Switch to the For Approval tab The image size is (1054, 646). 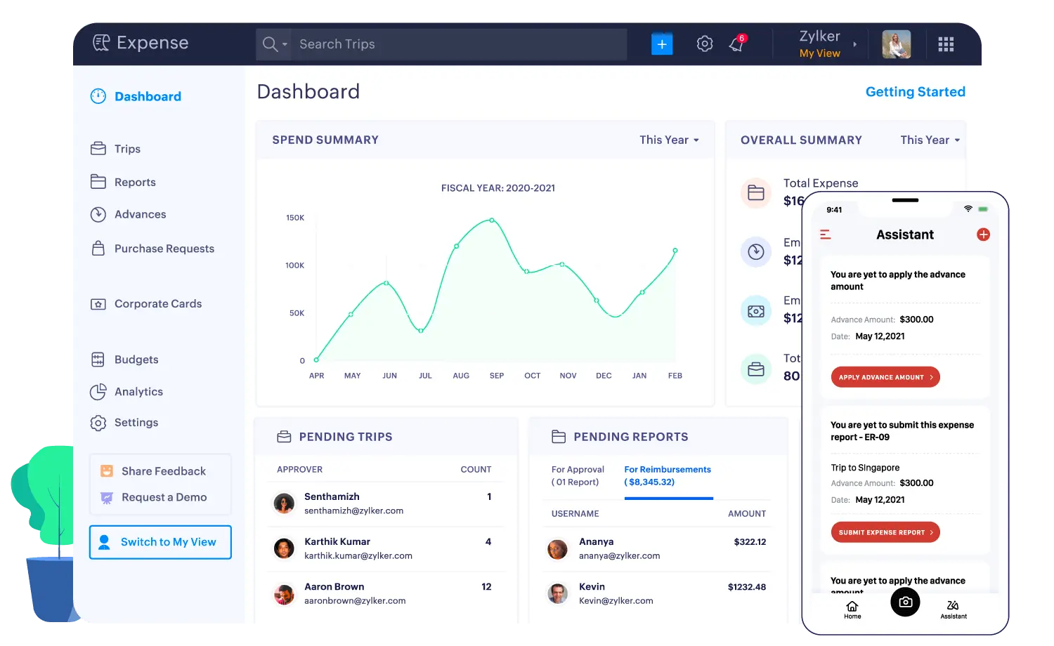[x=578, y=475]
